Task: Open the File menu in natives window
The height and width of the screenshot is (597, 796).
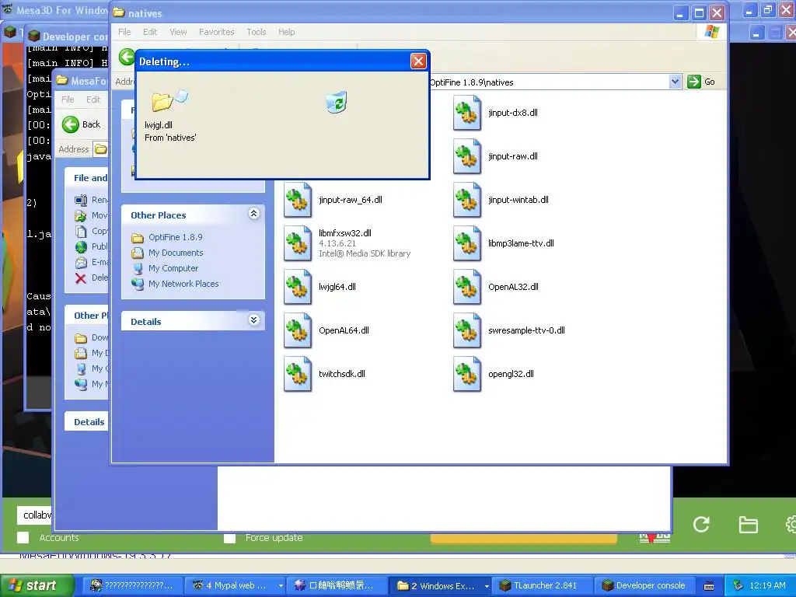Action: click(124, 31)
